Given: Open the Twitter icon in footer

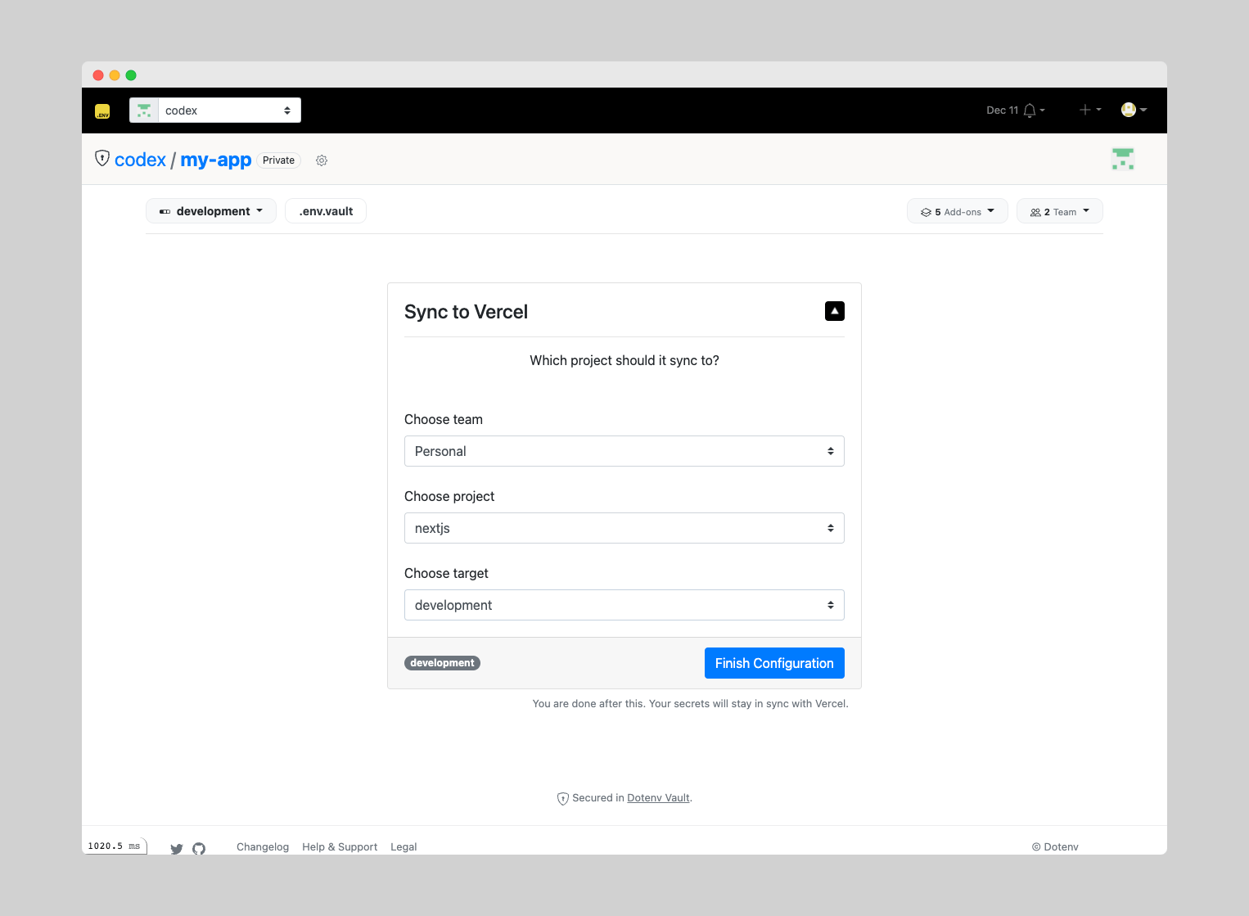Looking at the screenshot, I should 177,849.
